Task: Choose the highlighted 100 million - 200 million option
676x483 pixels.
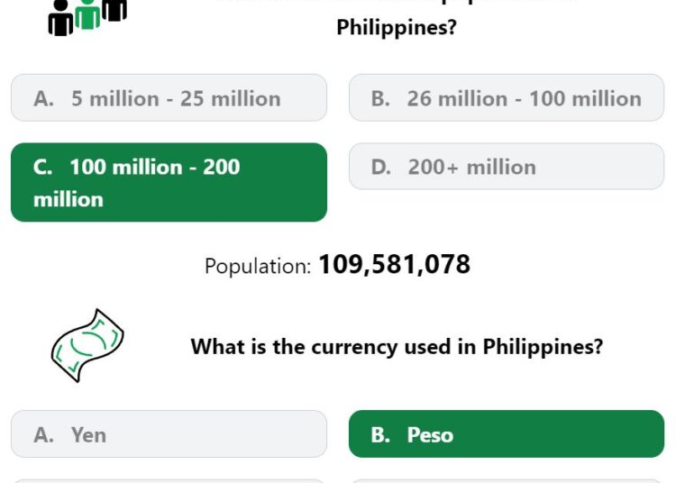Action: 169,183
